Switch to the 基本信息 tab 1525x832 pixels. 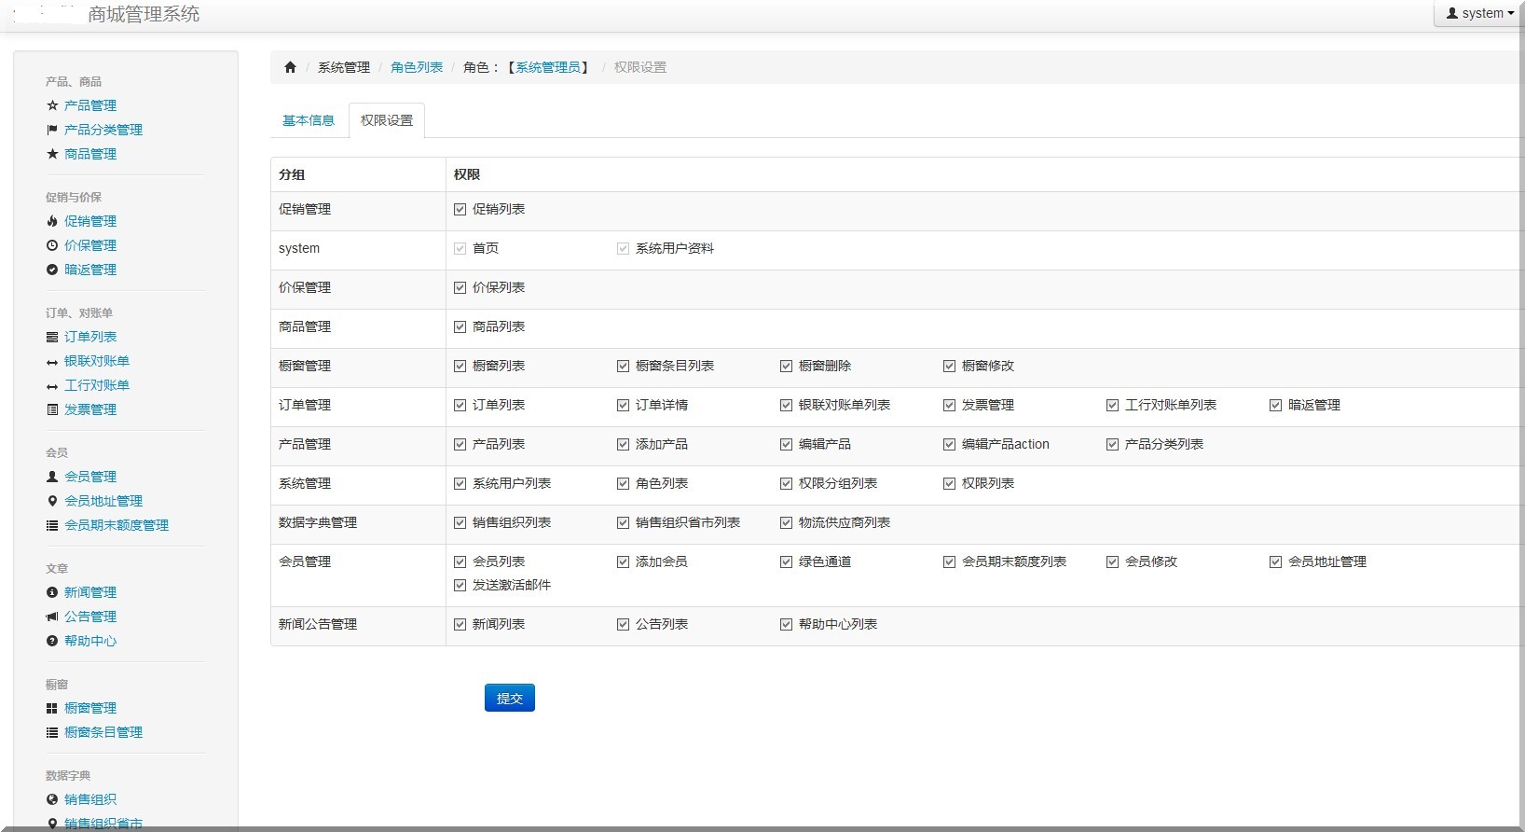309,120
